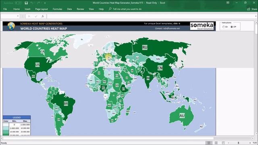Click the horizontal scrollbar left arrow
Image resolution: width=258 pixels, height=145 pixels.
(x=1, y=138)
